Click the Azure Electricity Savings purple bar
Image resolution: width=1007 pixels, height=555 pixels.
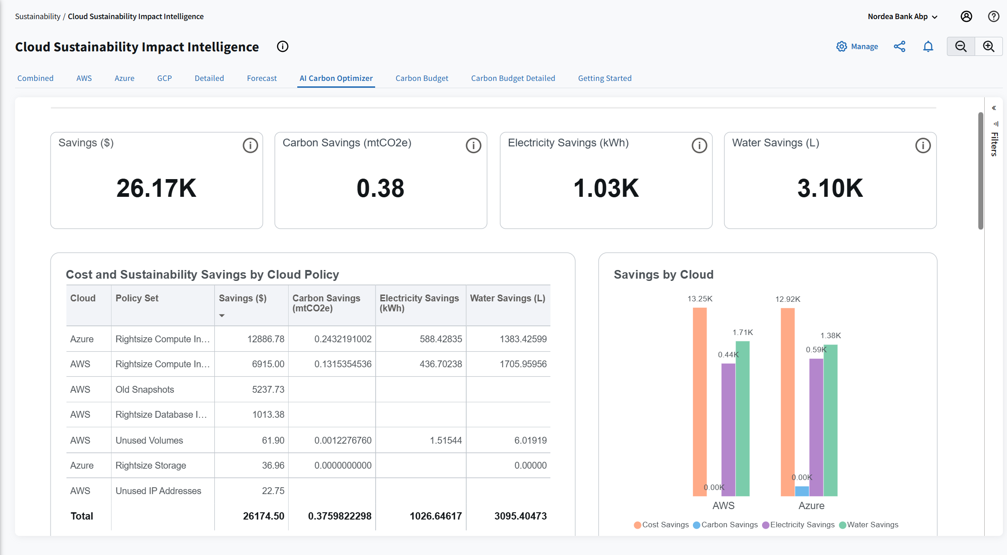pos(816,427)
